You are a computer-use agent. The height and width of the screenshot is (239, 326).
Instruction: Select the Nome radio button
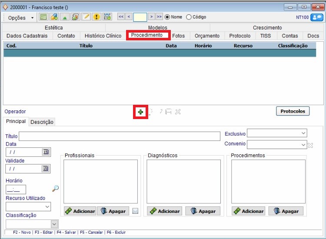click(x=167, y=17)
